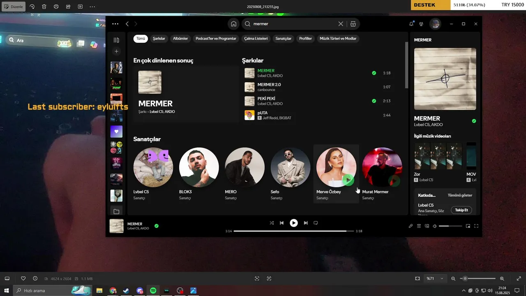Open the BLOK3 artist card

click(199, 173)
